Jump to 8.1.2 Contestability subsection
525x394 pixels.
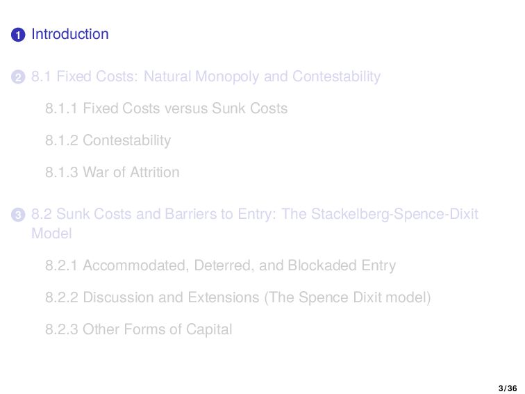pyautogui.click(x=108, y=140)
